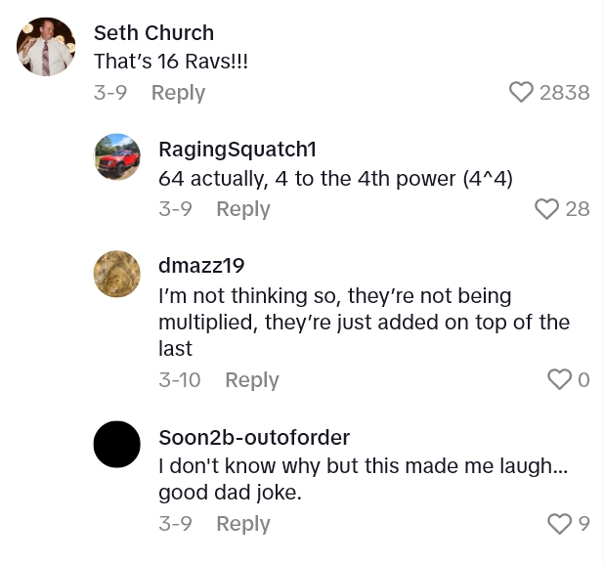
Task: Like Soon2b-outoforder's reply with the heart
Action: [559, 524]
